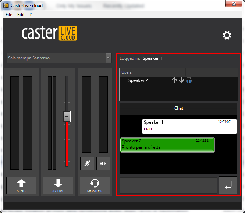Click the CasterLive title bar app icon
Image resolution: width=245 pixels, height=213 pixels.
(6, 6)
